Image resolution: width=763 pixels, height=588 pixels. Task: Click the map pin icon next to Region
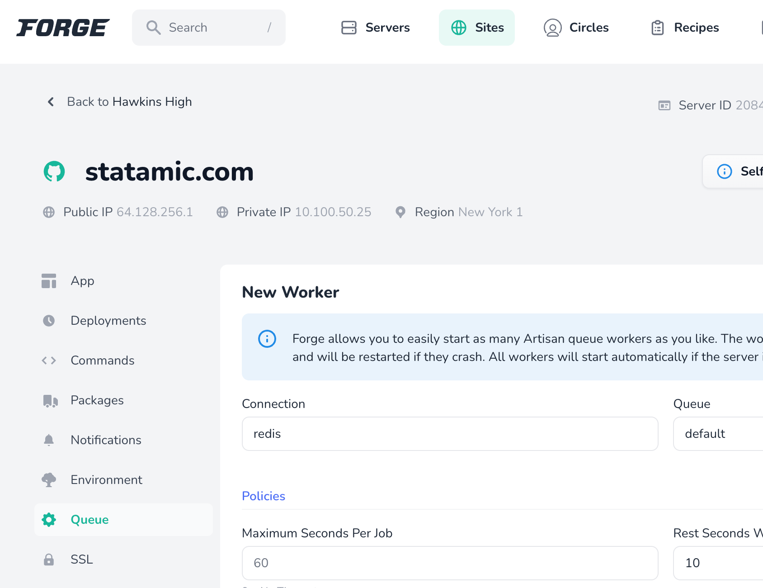pos(400,212)
